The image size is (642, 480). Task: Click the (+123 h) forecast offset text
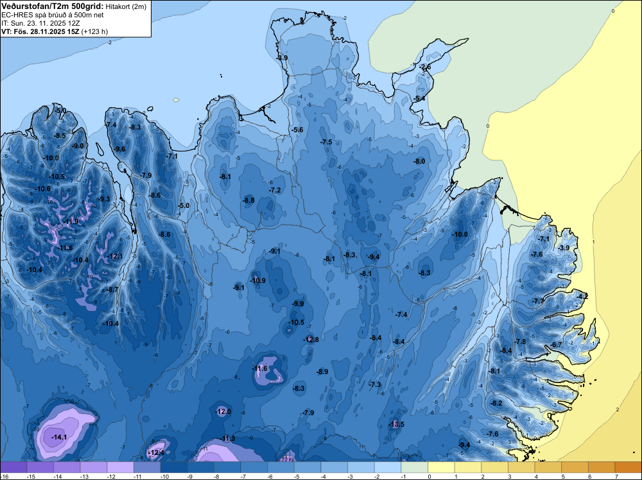pyautogui.click(x=94, y=31)
